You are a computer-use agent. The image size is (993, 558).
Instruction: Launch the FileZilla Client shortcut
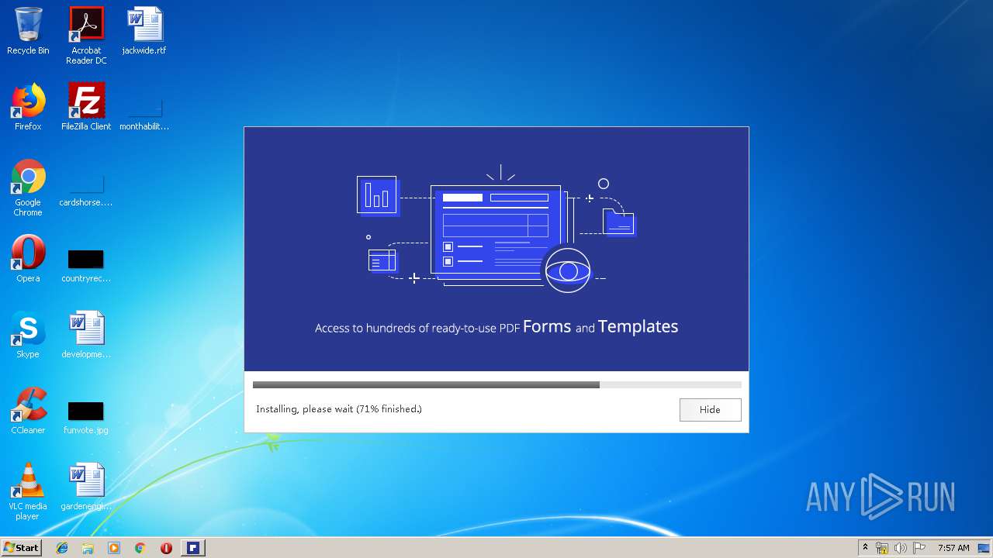[86, 107]
